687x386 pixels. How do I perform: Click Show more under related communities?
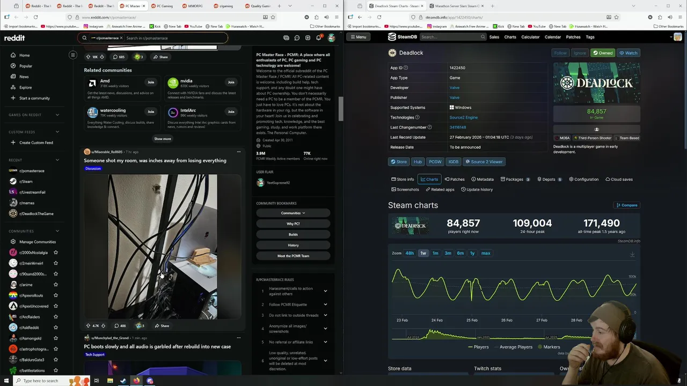163,139
